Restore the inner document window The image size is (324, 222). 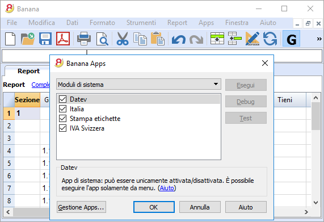[x=308, y=24]
